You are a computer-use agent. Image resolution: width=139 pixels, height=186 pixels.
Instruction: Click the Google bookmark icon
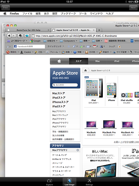pos(31,41)
